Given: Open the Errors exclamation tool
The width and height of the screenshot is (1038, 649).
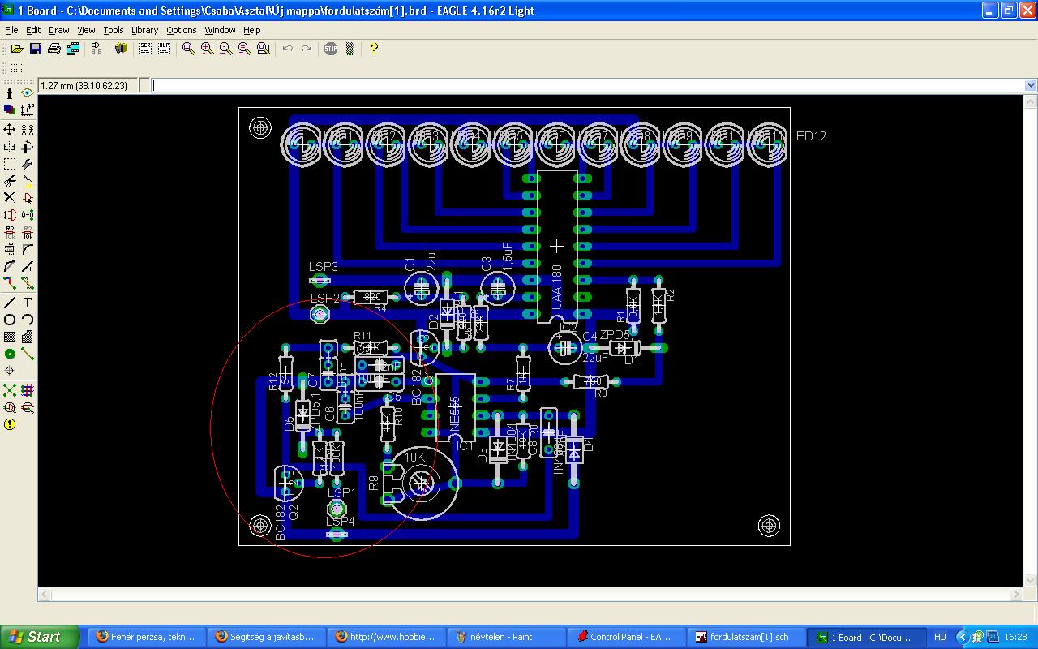Looking at the screenshot, I should coord(10,424).
